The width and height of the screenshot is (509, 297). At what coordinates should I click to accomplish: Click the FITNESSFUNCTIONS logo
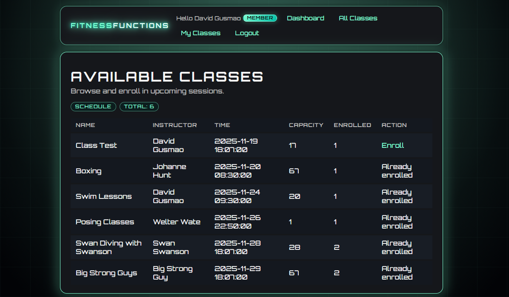click(x=119, y=25)
